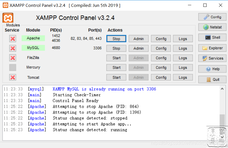Click the Mercury module name
This screenshot has width=228, height=148.
[x=33, y=67]
